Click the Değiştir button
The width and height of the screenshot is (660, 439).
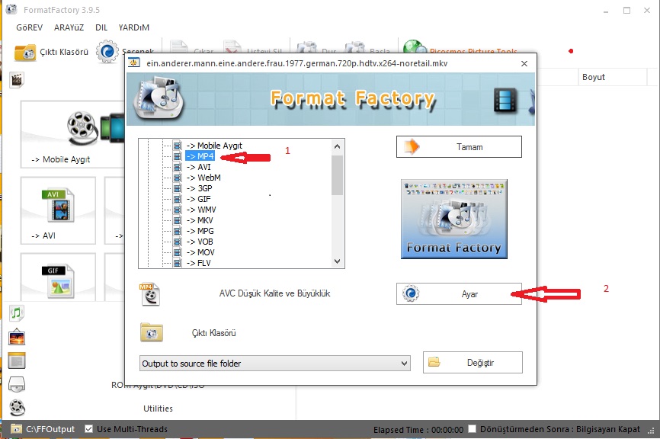[473, 362]
